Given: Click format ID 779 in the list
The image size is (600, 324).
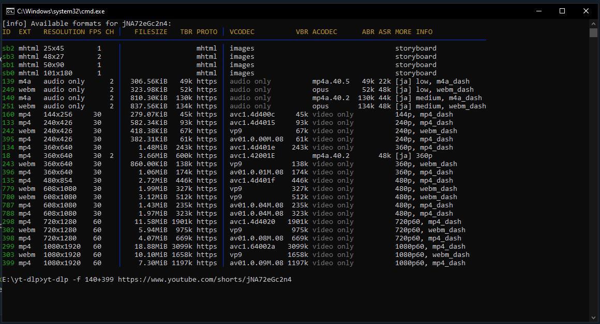Looking at the screenshot, I should tap(8, 189).
